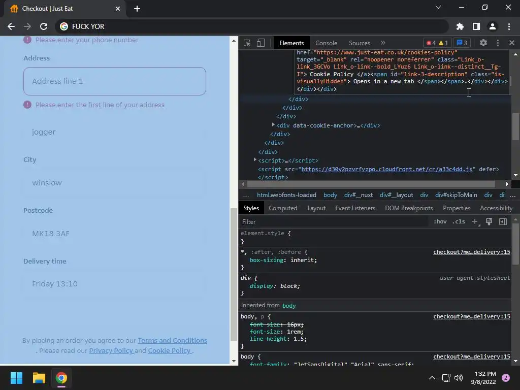
Task: Select div#skipToMain breadcrumb
Action: [x=456, y=195]
